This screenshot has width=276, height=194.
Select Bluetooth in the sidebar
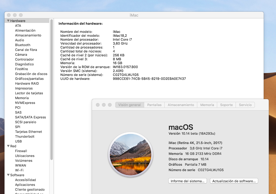pyautogui.click(x=23, y=45)
